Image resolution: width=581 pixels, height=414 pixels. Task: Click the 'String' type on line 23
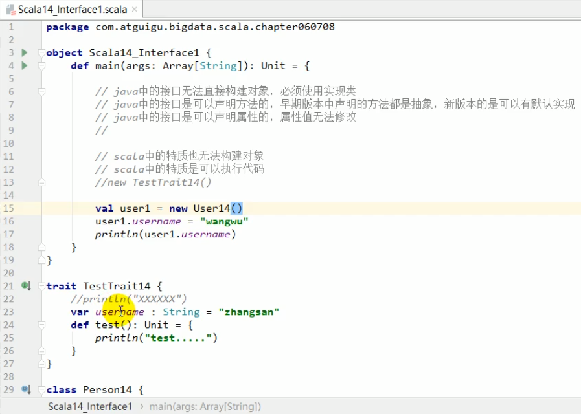tap(181, 312)
